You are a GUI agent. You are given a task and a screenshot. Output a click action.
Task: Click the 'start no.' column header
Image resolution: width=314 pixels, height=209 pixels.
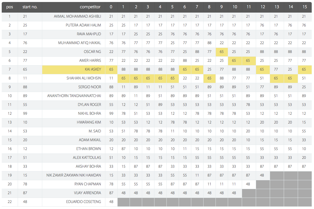point(30,7)
